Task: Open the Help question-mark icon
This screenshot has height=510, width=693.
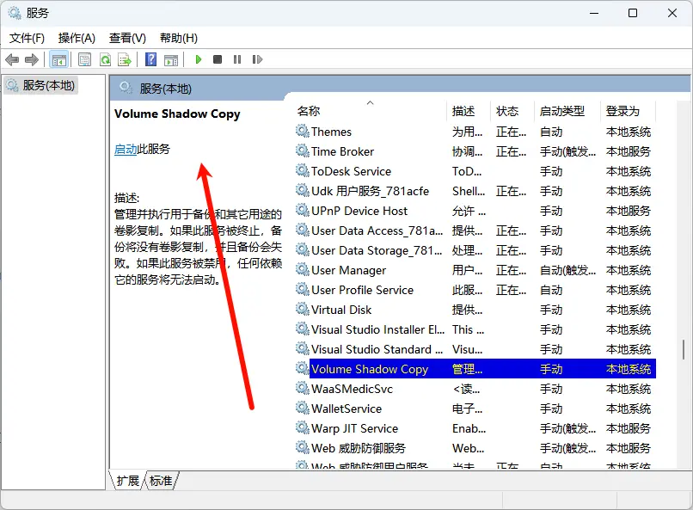Action: pos(150,59)
